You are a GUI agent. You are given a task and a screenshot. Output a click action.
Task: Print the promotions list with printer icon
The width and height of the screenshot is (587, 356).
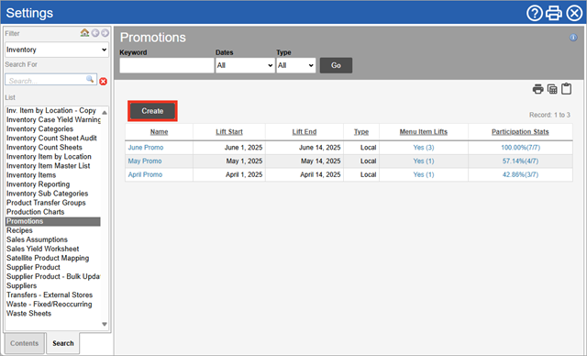(538, 89)
